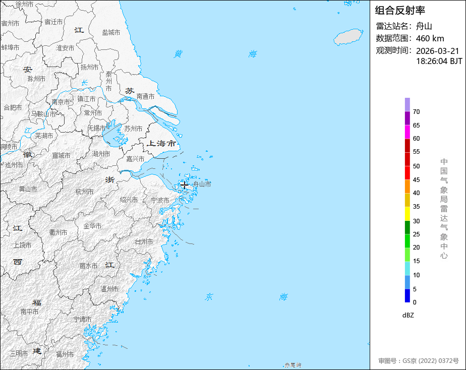Click the 南通市 map label
Viewport: 466px width, 370px height.
click(x=145, y=96)
